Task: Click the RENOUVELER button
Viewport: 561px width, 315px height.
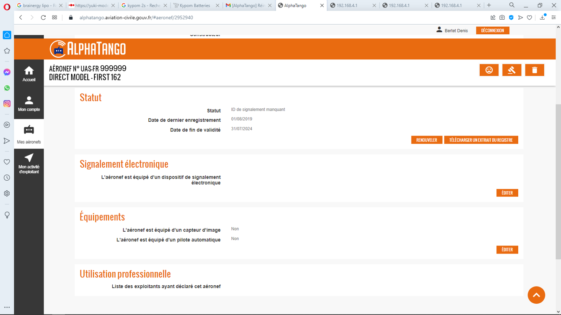Action: point(427,140)
